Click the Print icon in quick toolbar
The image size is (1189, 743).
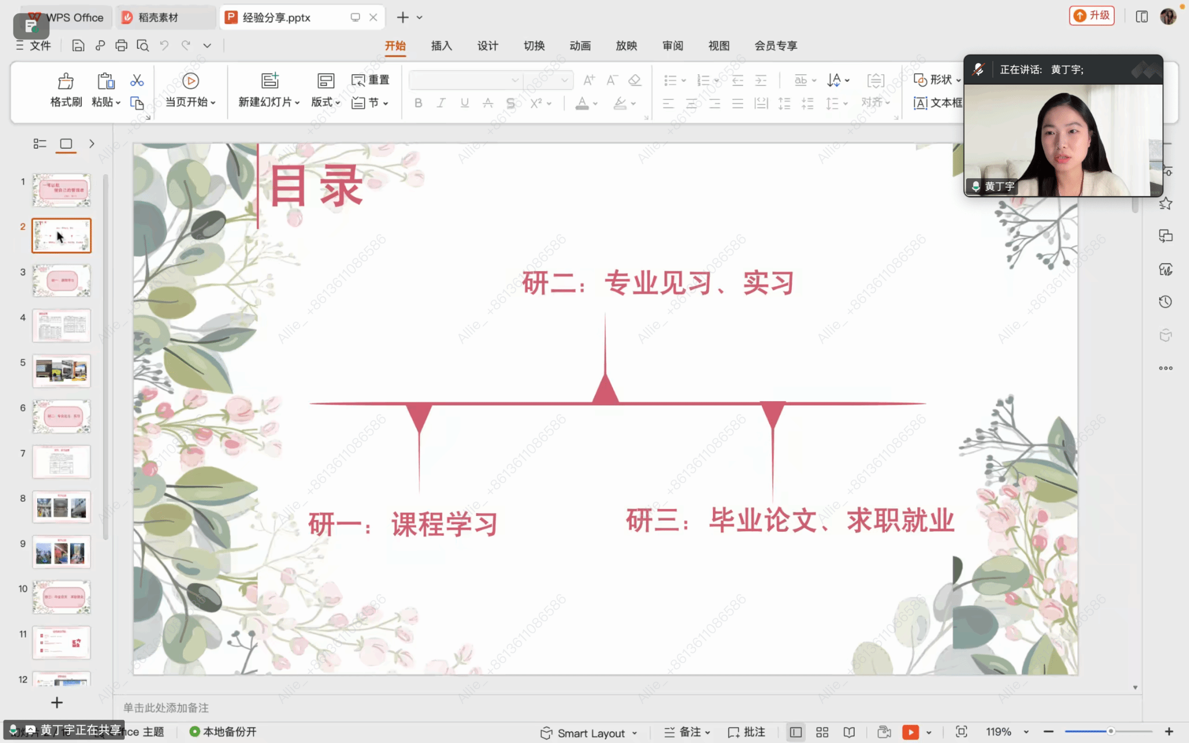coord(121,46)
